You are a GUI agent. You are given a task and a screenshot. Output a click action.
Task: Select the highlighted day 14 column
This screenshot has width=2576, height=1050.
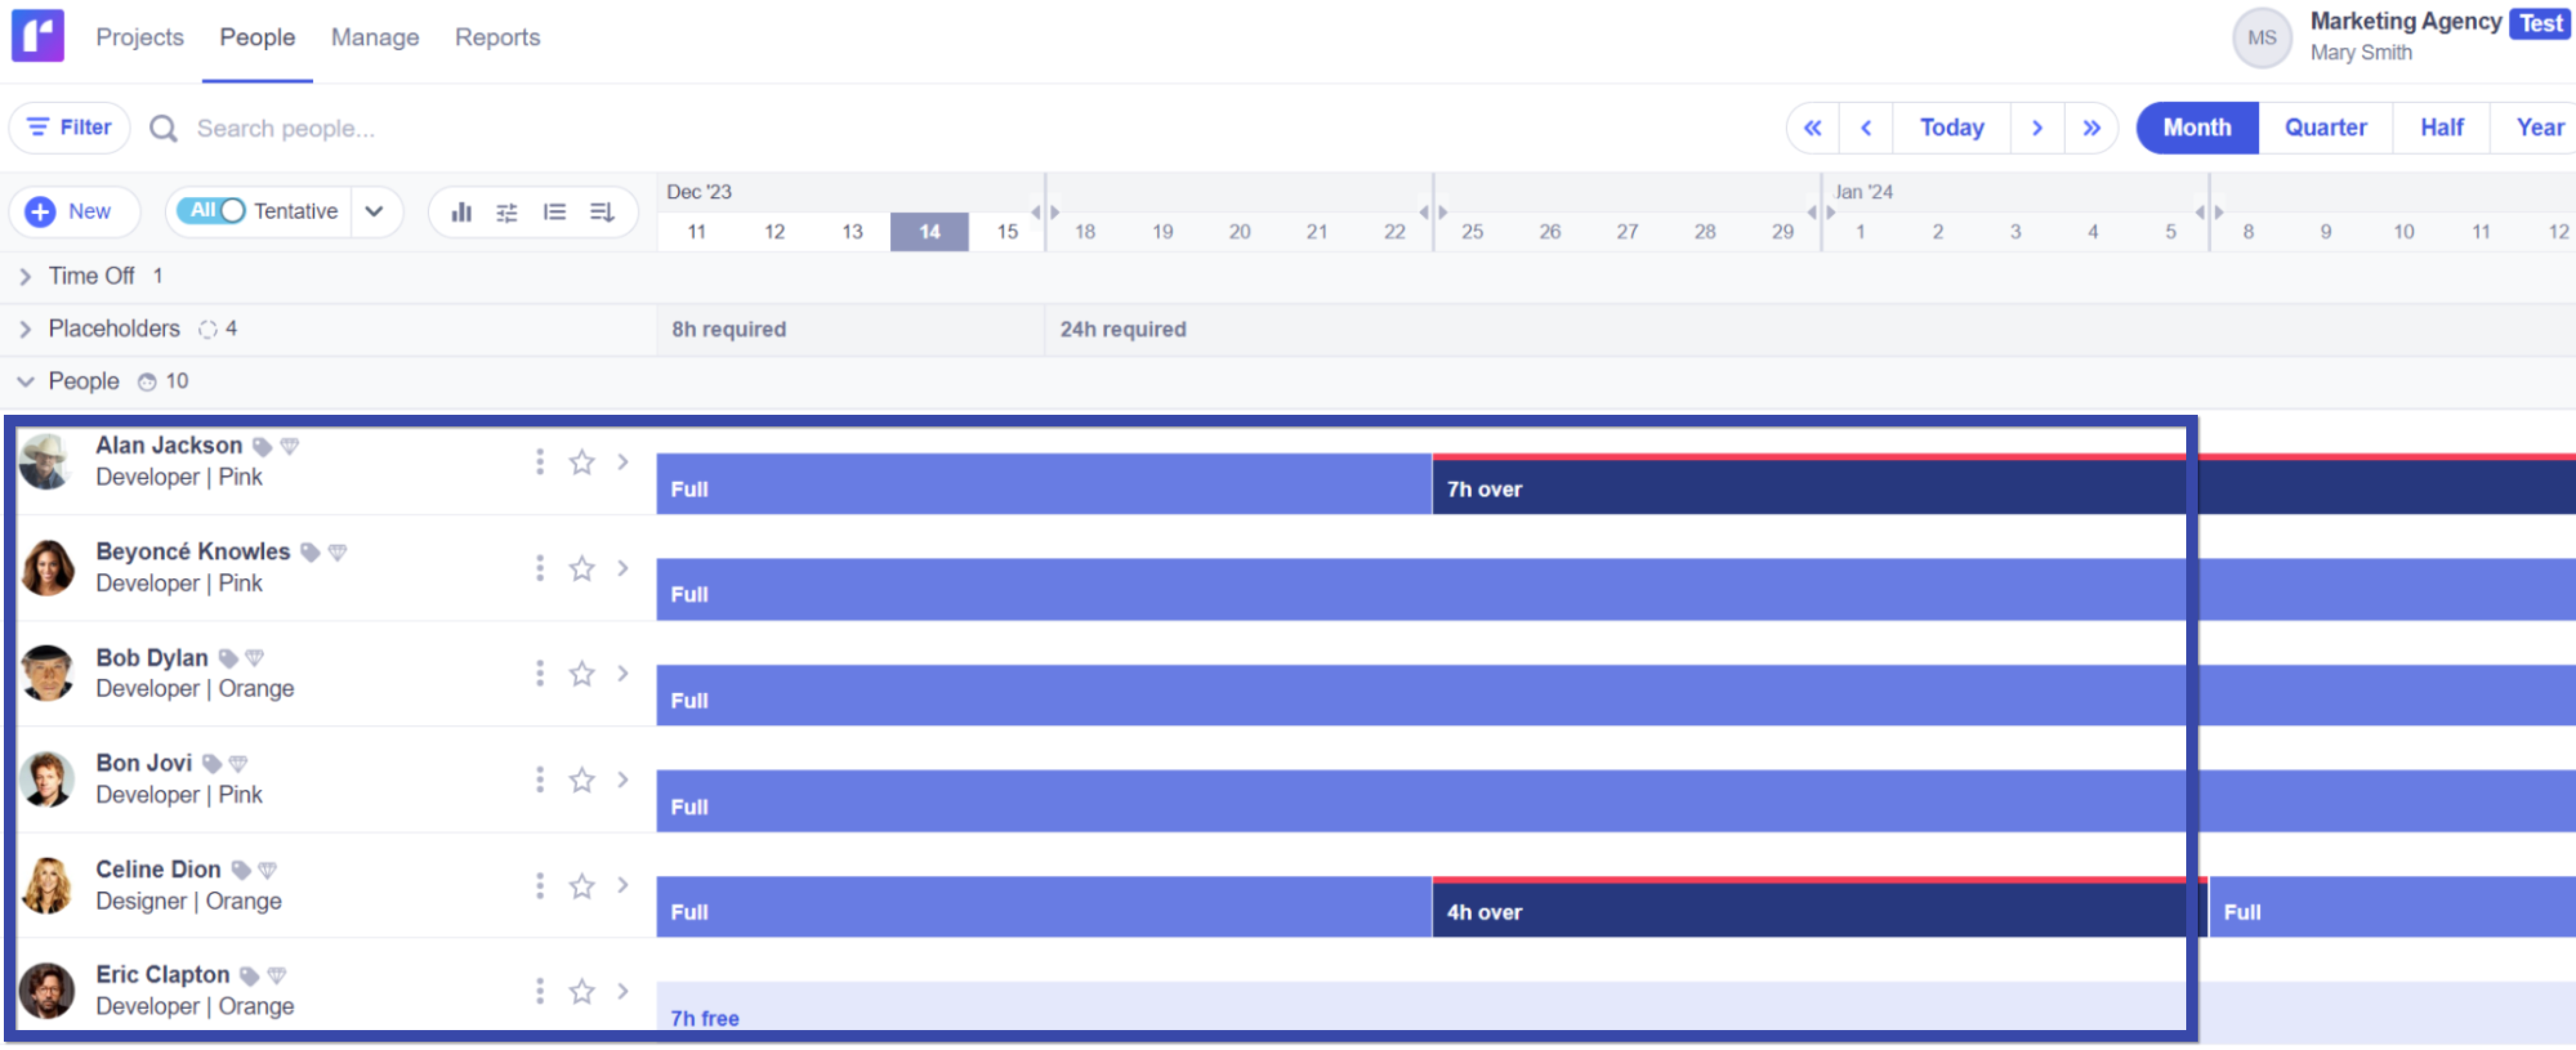(x=929, y=232)
